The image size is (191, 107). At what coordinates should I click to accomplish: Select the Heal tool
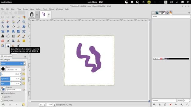[x=24, y=41]
